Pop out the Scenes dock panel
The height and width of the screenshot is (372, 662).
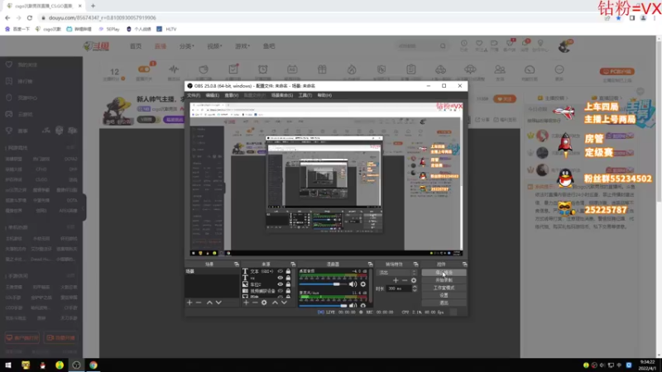237,264
